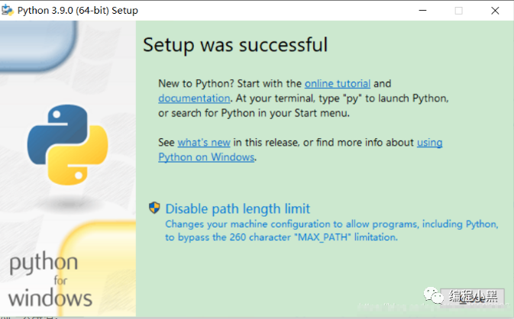Close the Python Setup window
The width and height of the screenshot is (514, 319).
tap(495, 11)
